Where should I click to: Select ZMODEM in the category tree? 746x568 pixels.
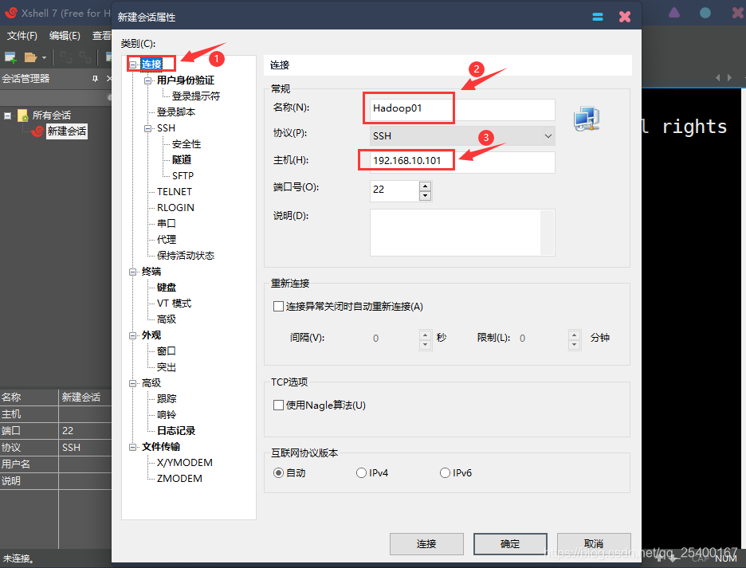tap(179, 479)
